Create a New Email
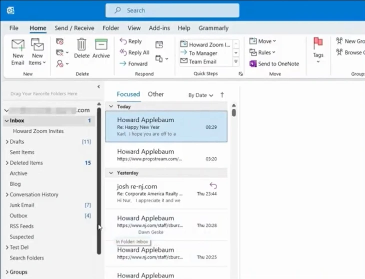The height and width of the screenshot is (279, 365). 18,52
